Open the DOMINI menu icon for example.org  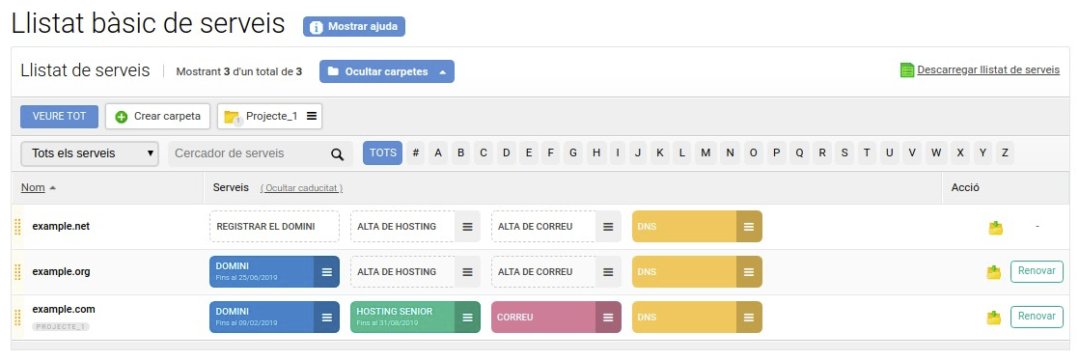pos(327,272)
